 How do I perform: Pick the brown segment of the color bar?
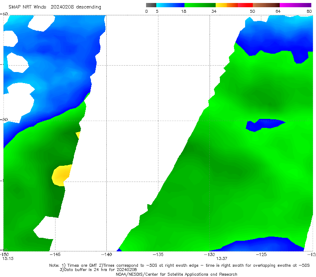[266, 5]
